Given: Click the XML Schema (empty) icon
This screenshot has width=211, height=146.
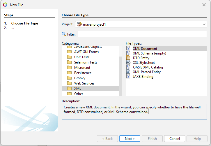Looking at the screenshot, I should 128,53.
